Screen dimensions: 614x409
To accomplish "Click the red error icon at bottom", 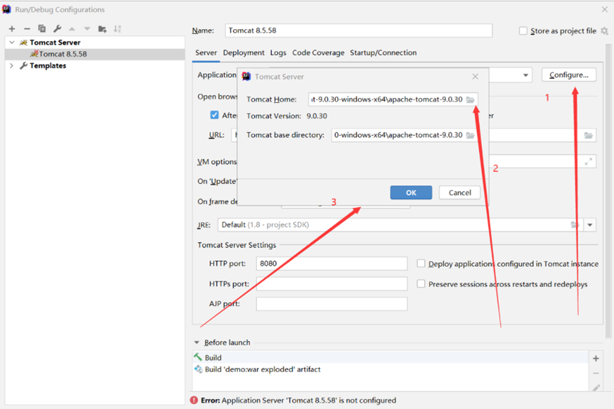I will [x=194, y=400].
